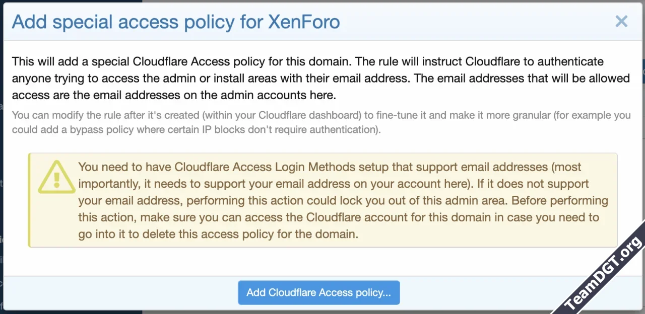Select the dialog title text
This screenshot has height=314, width=645.
(176, 22)
